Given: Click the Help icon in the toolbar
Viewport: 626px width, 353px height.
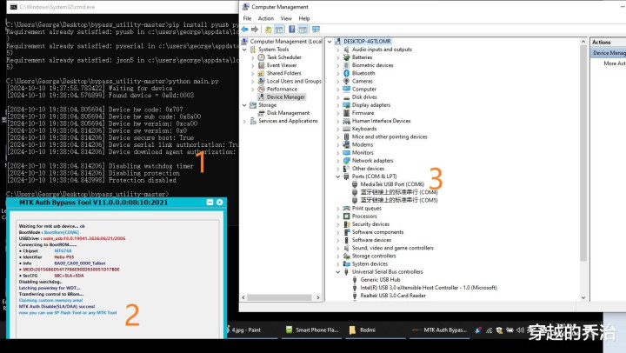Looking at the screenshot, I should 292,30.
